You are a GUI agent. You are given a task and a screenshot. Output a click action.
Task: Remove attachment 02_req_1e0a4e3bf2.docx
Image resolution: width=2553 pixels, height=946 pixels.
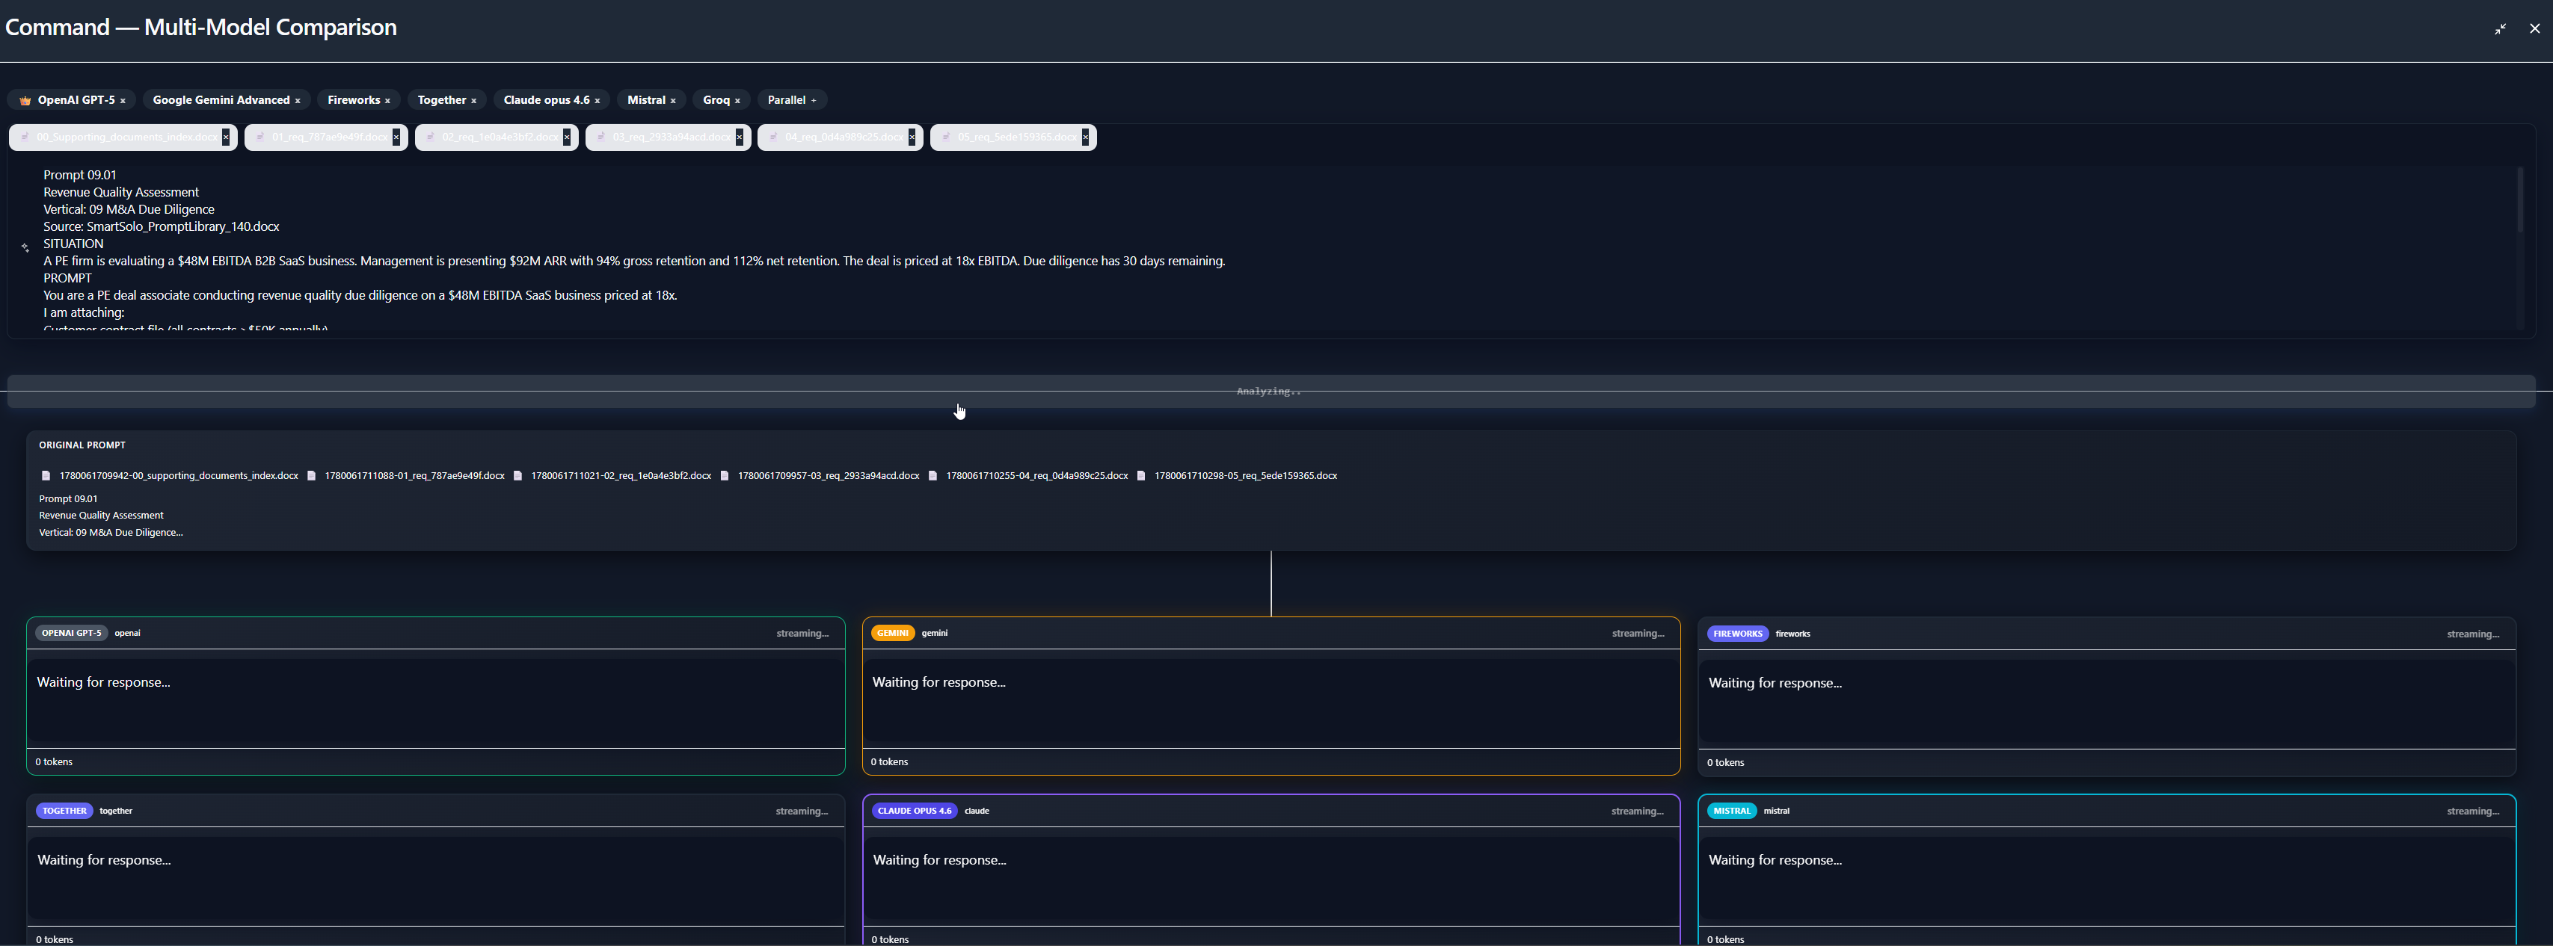(x=567, y=137)
